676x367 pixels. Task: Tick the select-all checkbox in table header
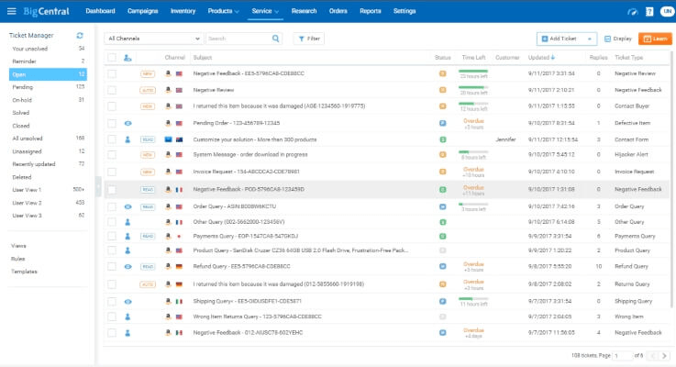tap(112, 58)
